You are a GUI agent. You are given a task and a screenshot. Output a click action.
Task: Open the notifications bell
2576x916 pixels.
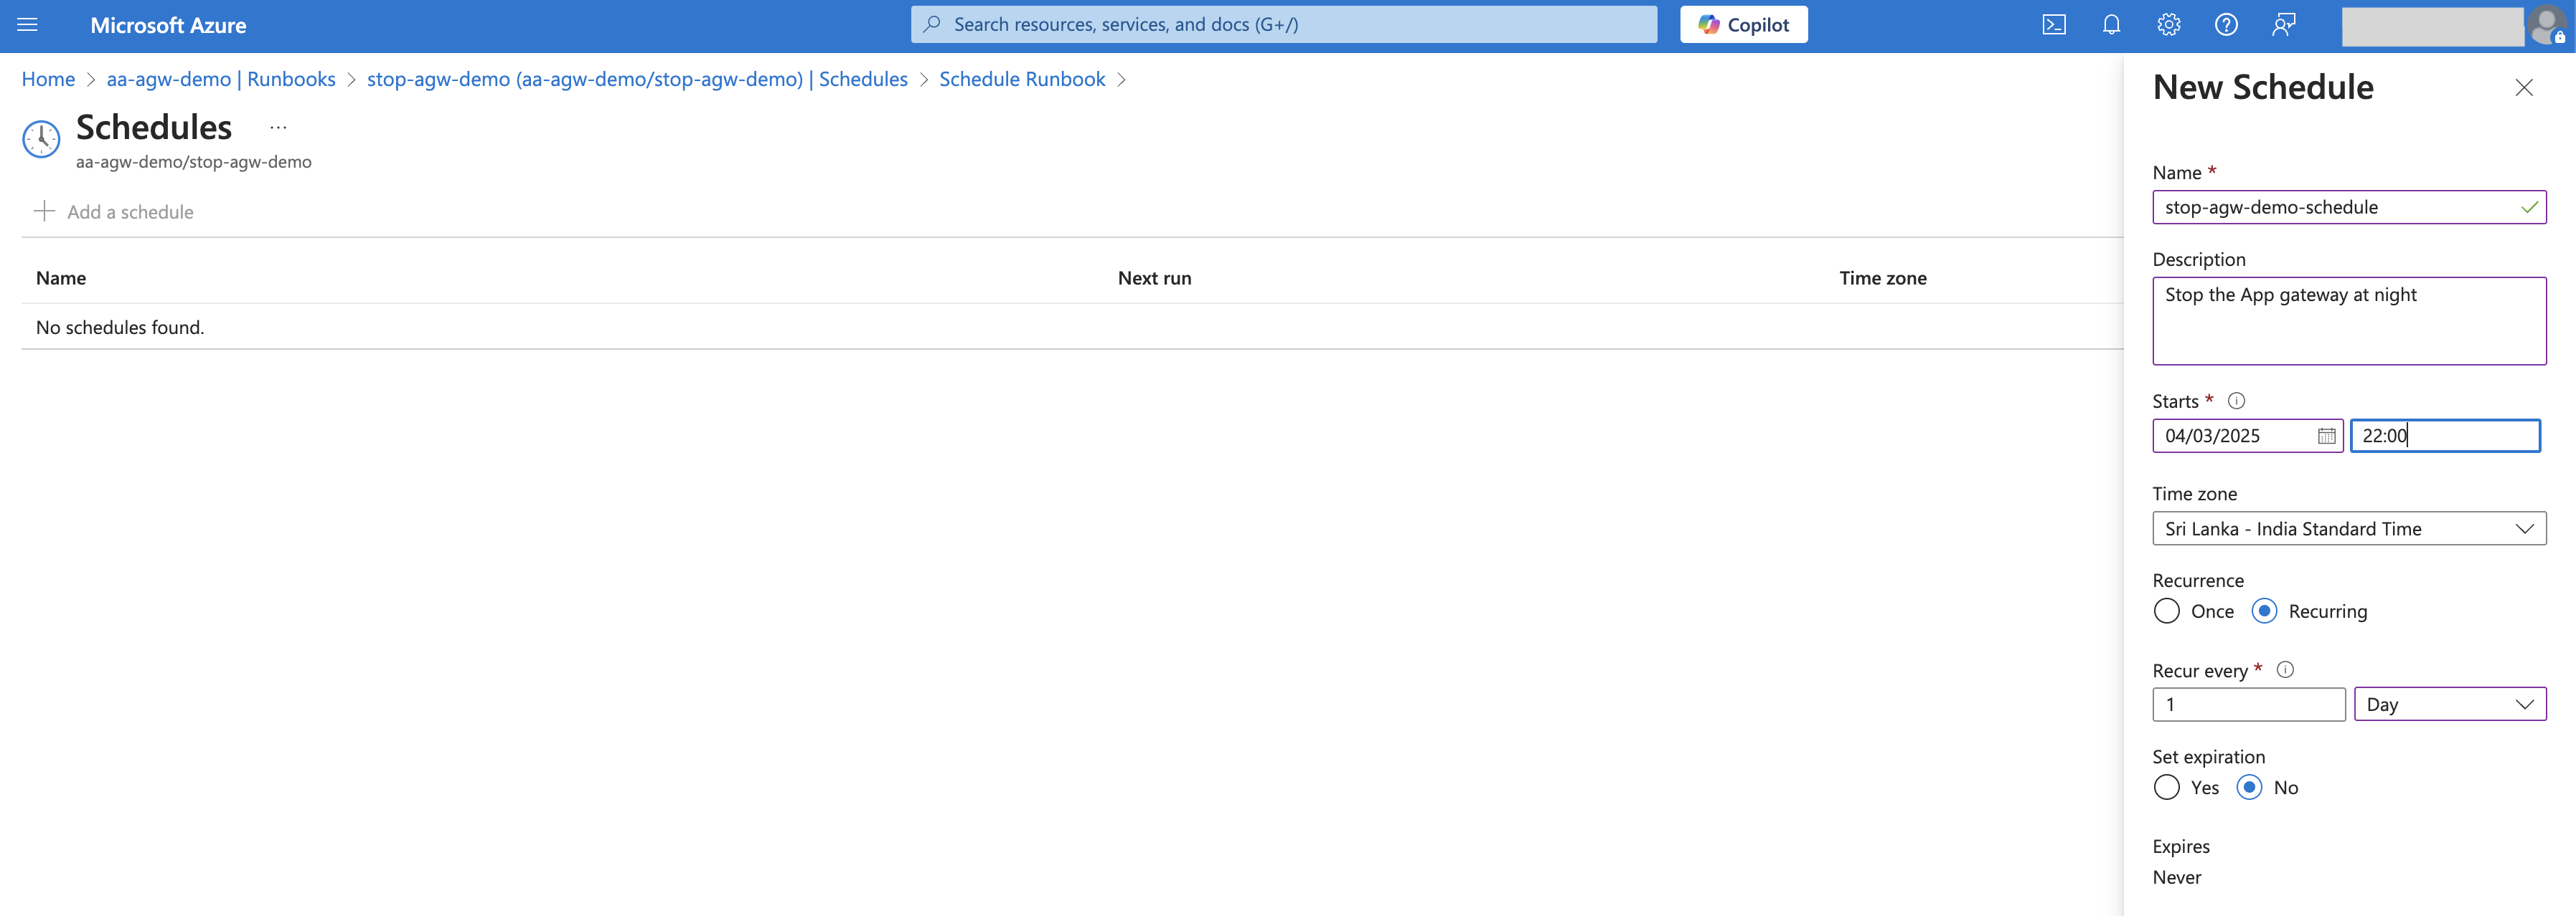[2112, 25]
